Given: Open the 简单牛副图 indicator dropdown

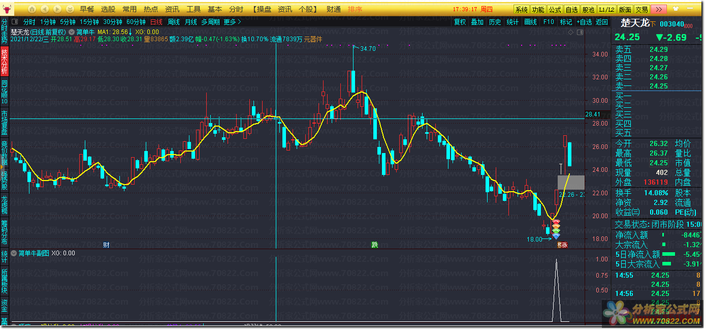Looking at the screenshot, I should [x=14, y=253].
